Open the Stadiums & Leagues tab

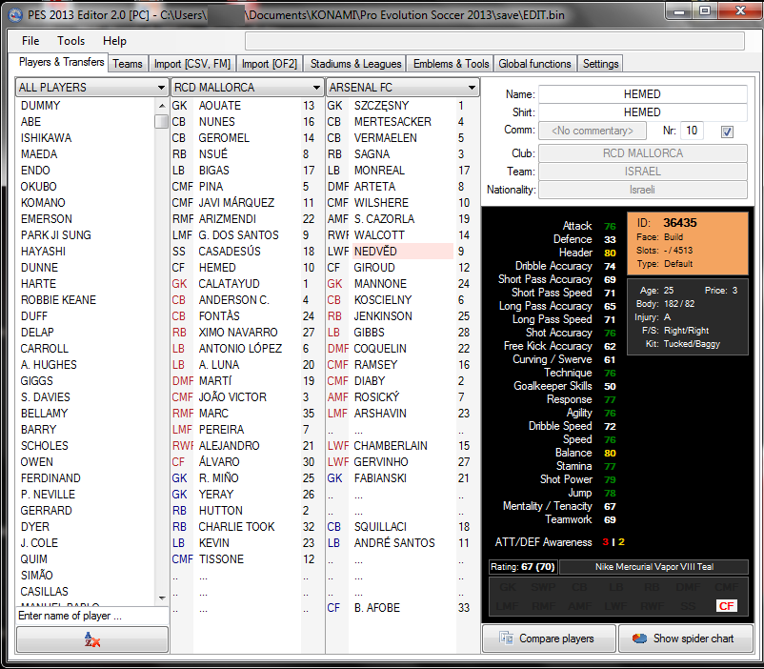pyautogui.click(x=355, y=64)
